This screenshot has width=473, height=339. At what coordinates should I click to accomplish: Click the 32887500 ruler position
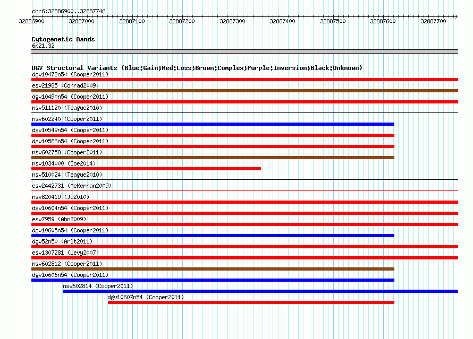333,21
